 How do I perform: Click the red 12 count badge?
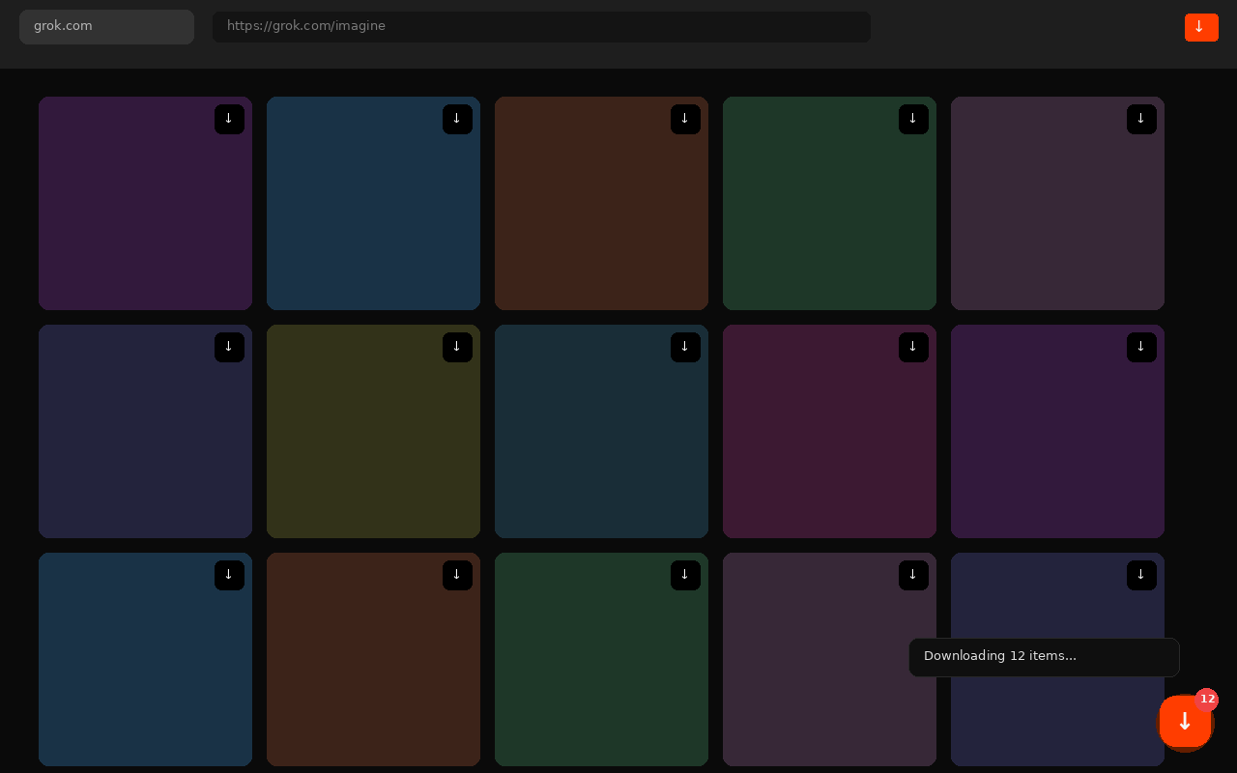tap(1207, 700)
